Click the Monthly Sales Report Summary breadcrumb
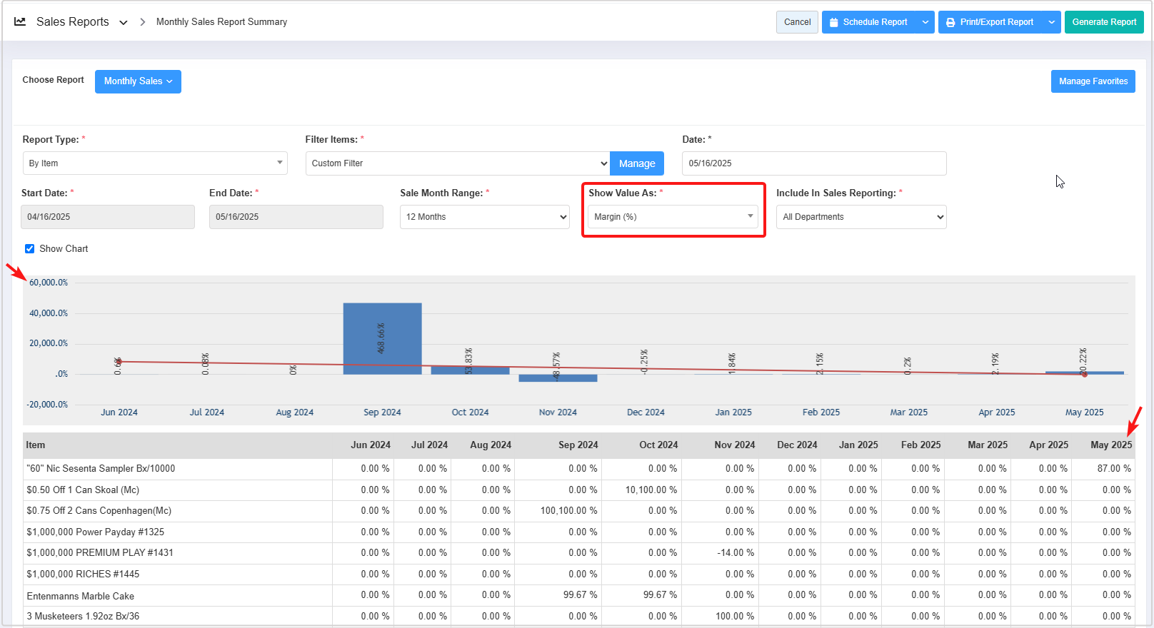 (x=221, y=22)
